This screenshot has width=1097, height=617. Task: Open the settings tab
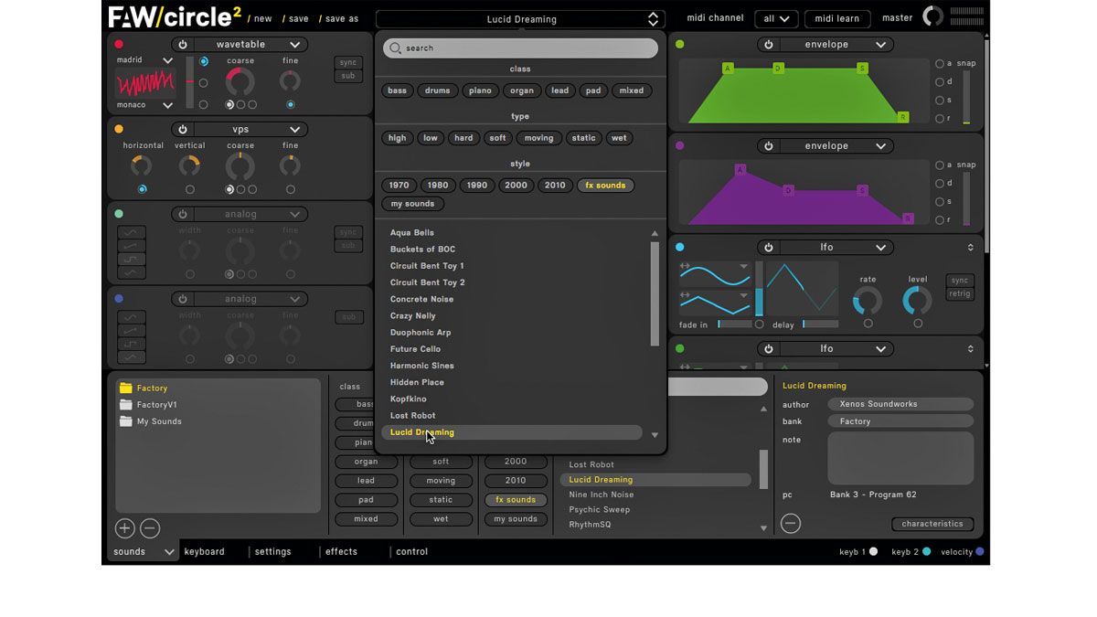[x=273, y=551]
